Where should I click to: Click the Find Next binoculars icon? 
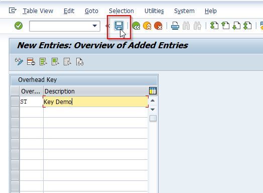(197, 26)
